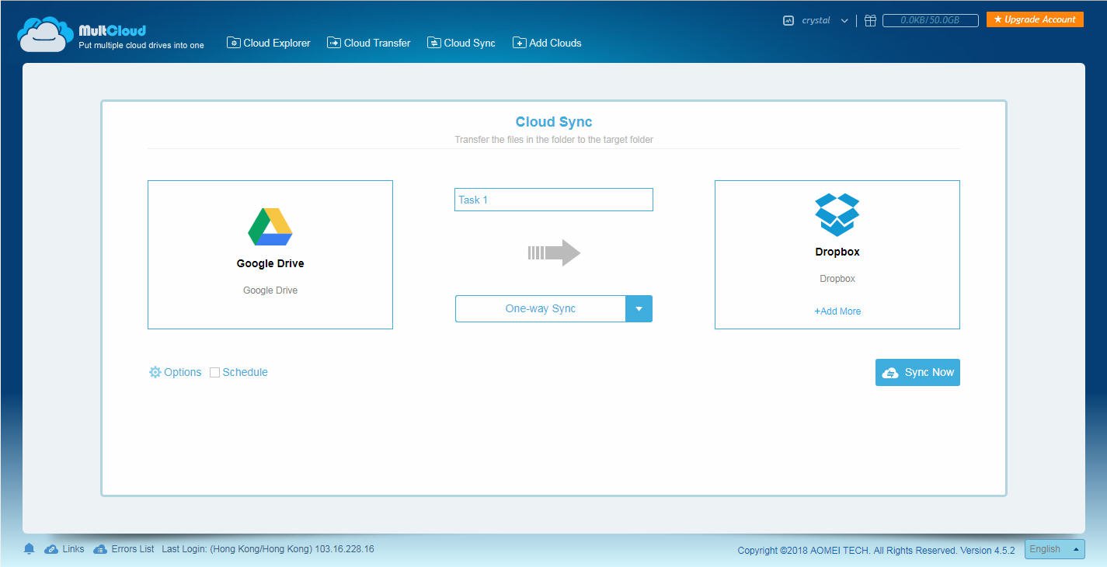
Task: Click the Google Drive logo icon
Action: coord(270,227)
